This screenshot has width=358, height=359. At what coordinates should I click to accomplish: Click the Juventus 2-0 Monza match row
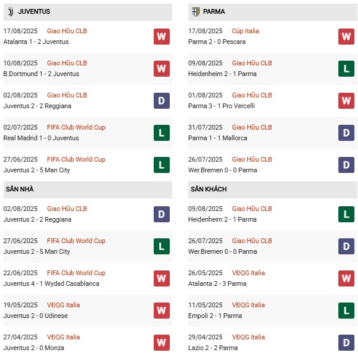[88, 342]
